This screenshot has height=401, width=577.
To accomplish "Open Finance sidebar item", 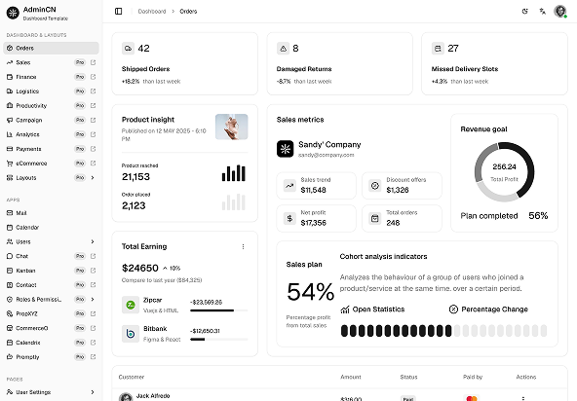I will pyautogui.click(x=51, y=77).
